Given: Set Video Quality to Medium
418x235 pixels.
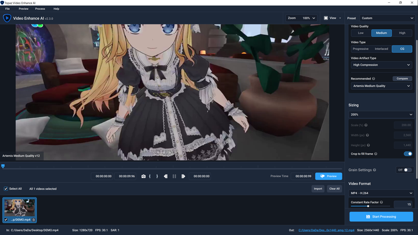Looking at the screenshot, I should [x=381, y=33].
